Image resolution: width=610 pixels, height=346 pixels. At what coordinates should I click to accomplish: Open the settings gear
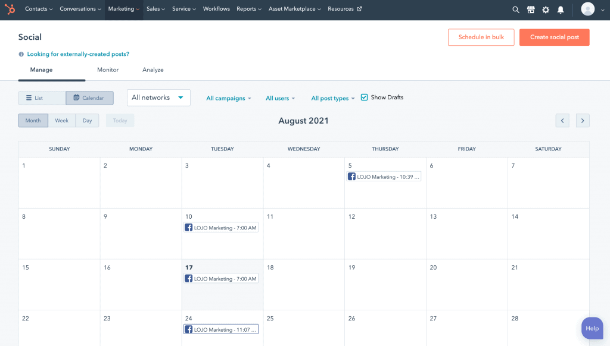click(546, 9)
